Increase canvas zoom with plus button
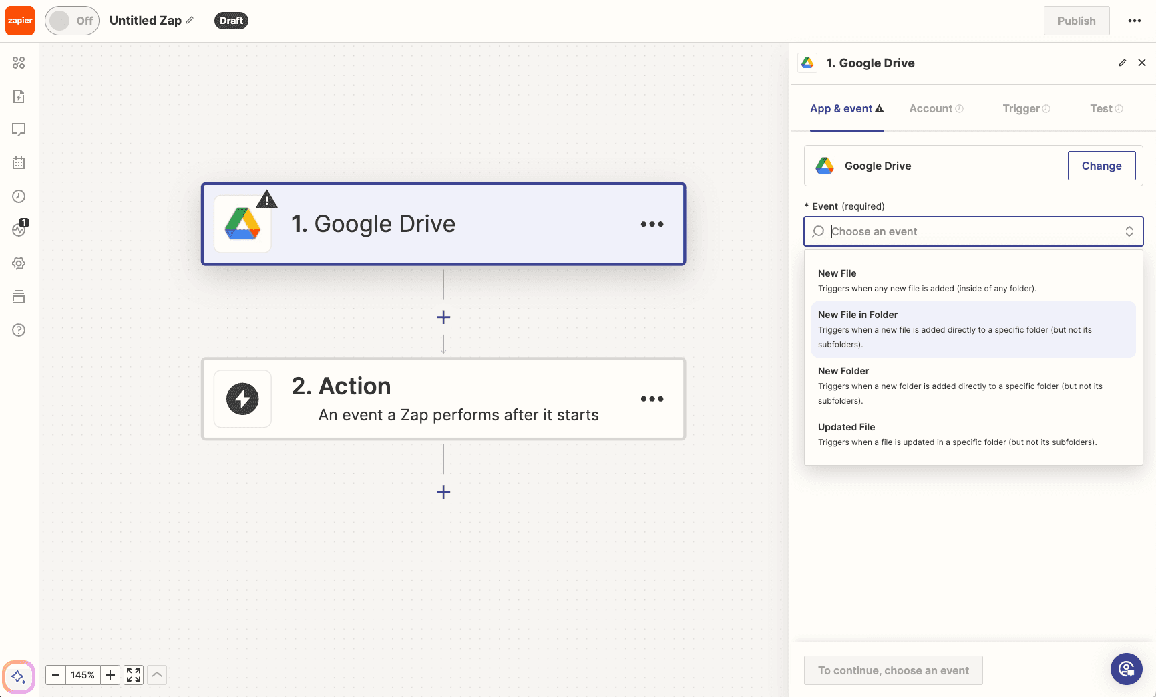This screenshot has width=1156, height=697. coord(110,675)
